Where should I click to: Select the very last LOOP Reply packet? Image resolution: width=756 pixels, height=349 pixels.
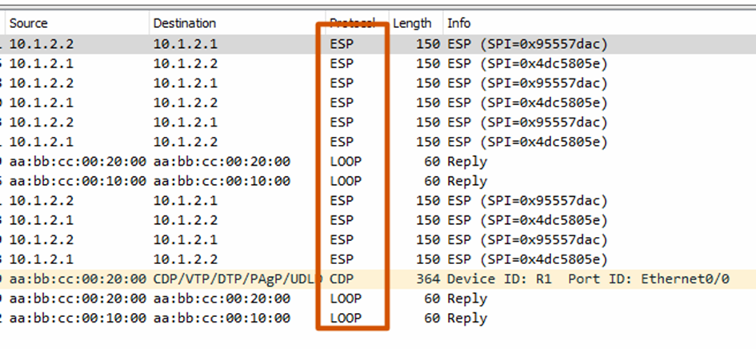(240, 319)
